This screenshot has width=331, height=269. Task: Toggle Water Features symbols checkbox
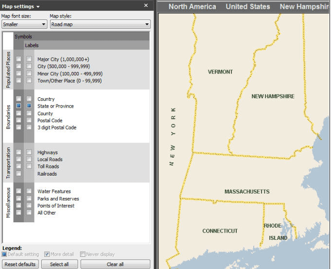(19, 191)
